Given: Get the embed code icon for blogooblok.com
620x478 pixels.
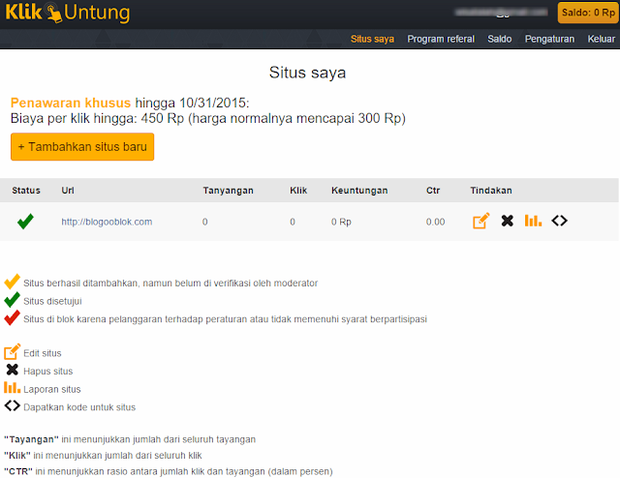Looking at the screenshot, I should (560, 221).
